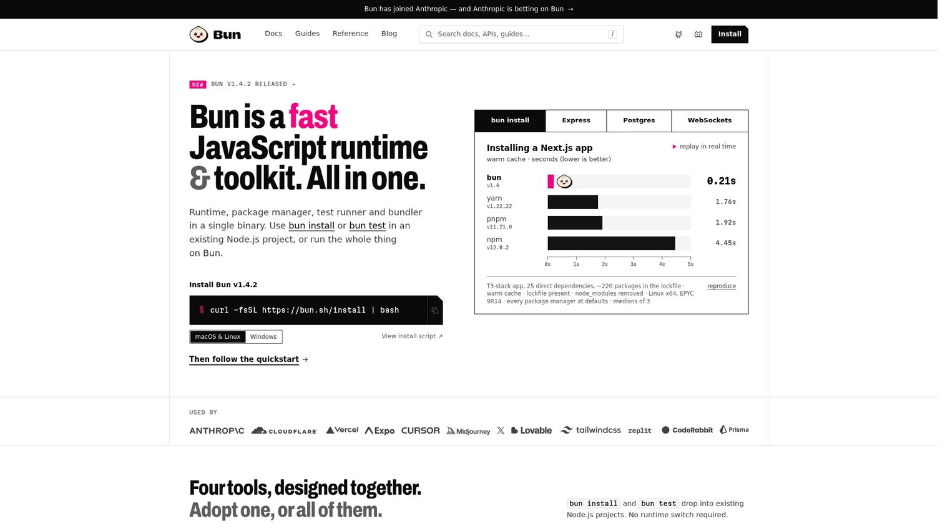Click the curl install command text
945x531 pixels.
coord(305,310)
